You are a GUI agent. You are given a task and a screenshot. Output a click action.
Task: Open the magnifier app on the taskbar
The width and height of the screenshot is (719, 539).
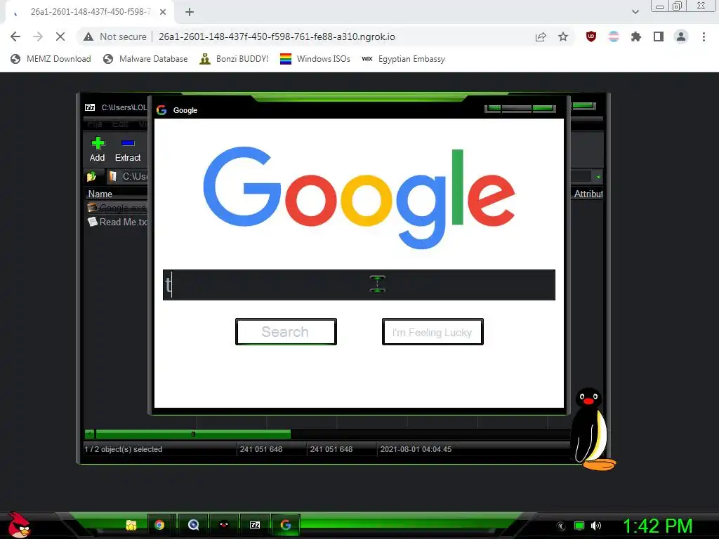(x=194, y=525)
